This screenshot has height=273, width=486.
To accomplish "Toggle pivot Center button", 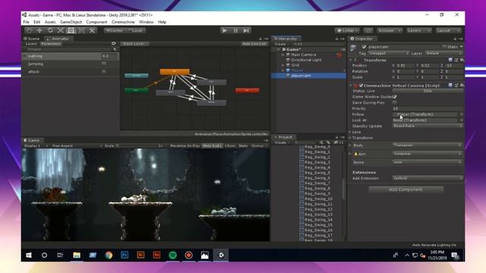I will 115,30.
